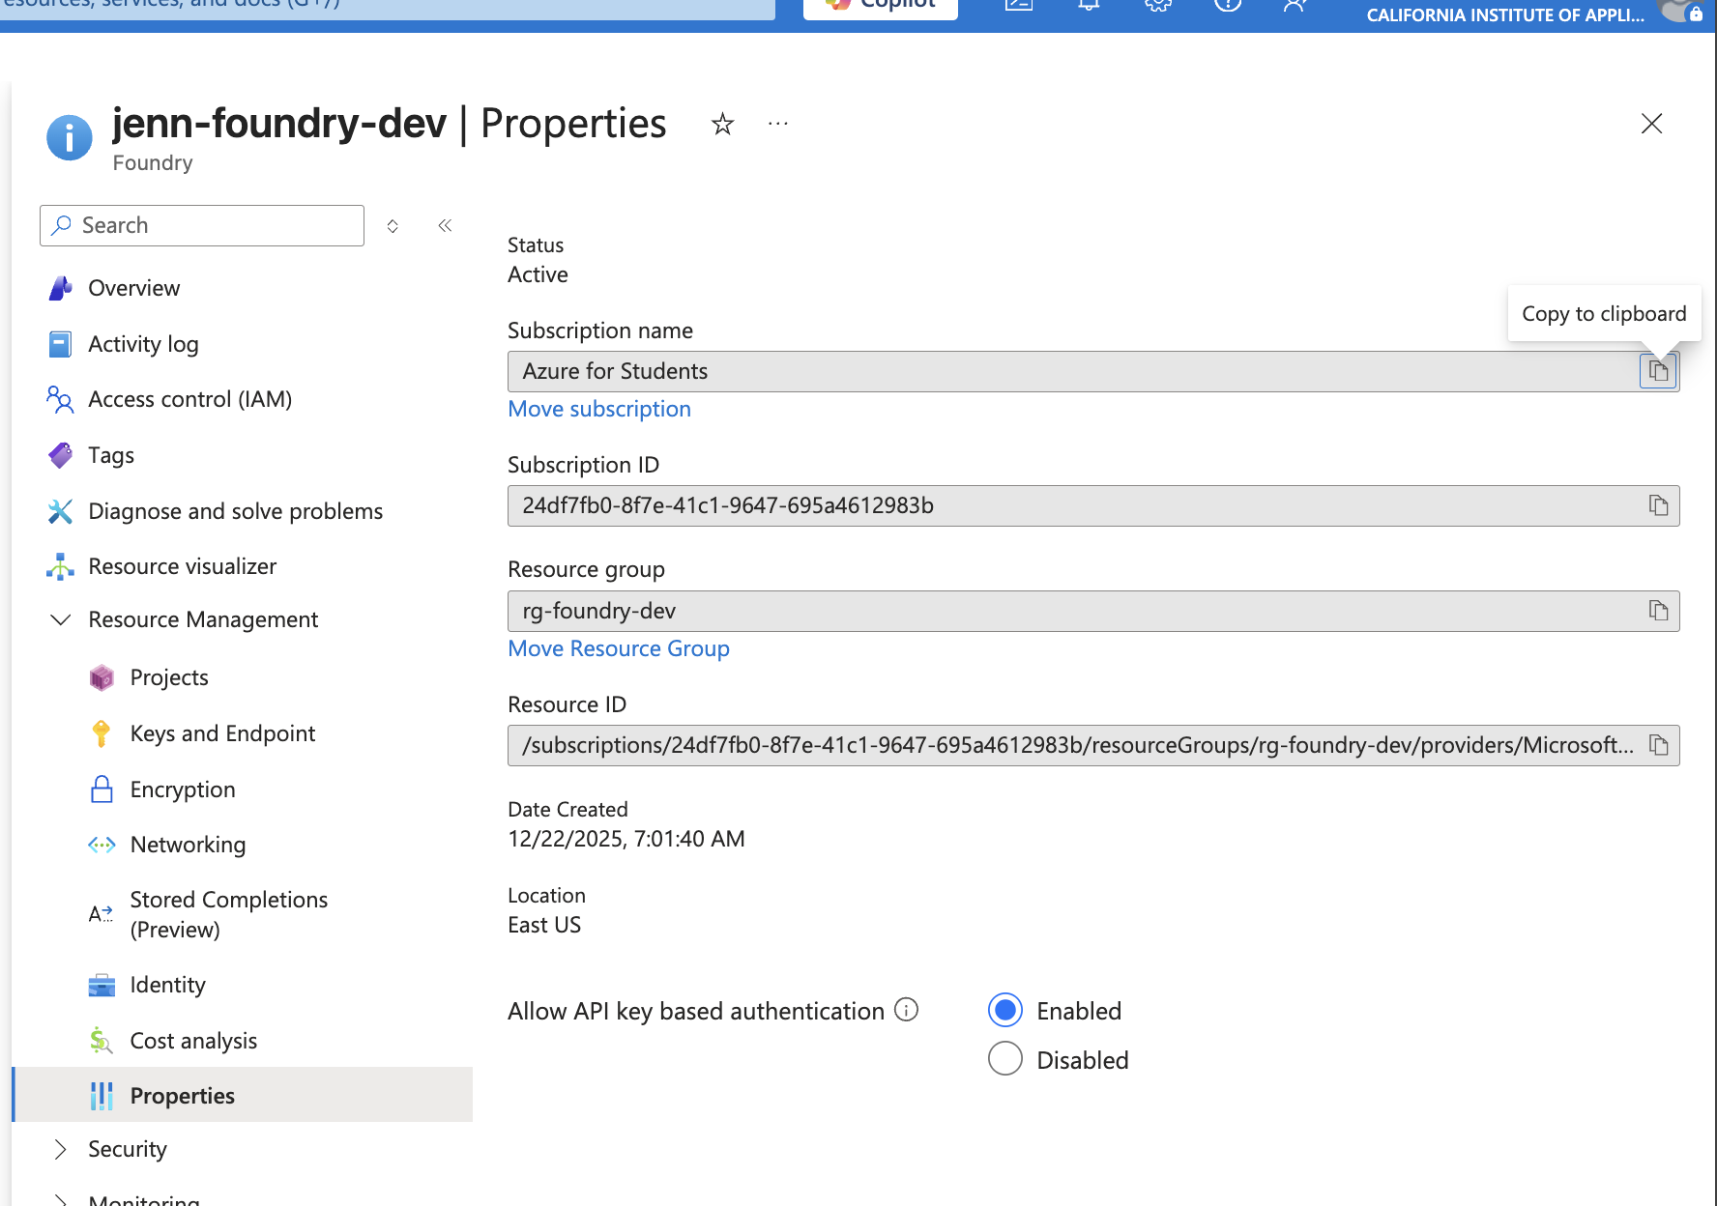Select Enabled for API key authentication
The image size is (1717, 1206).
point(1005,1010)
